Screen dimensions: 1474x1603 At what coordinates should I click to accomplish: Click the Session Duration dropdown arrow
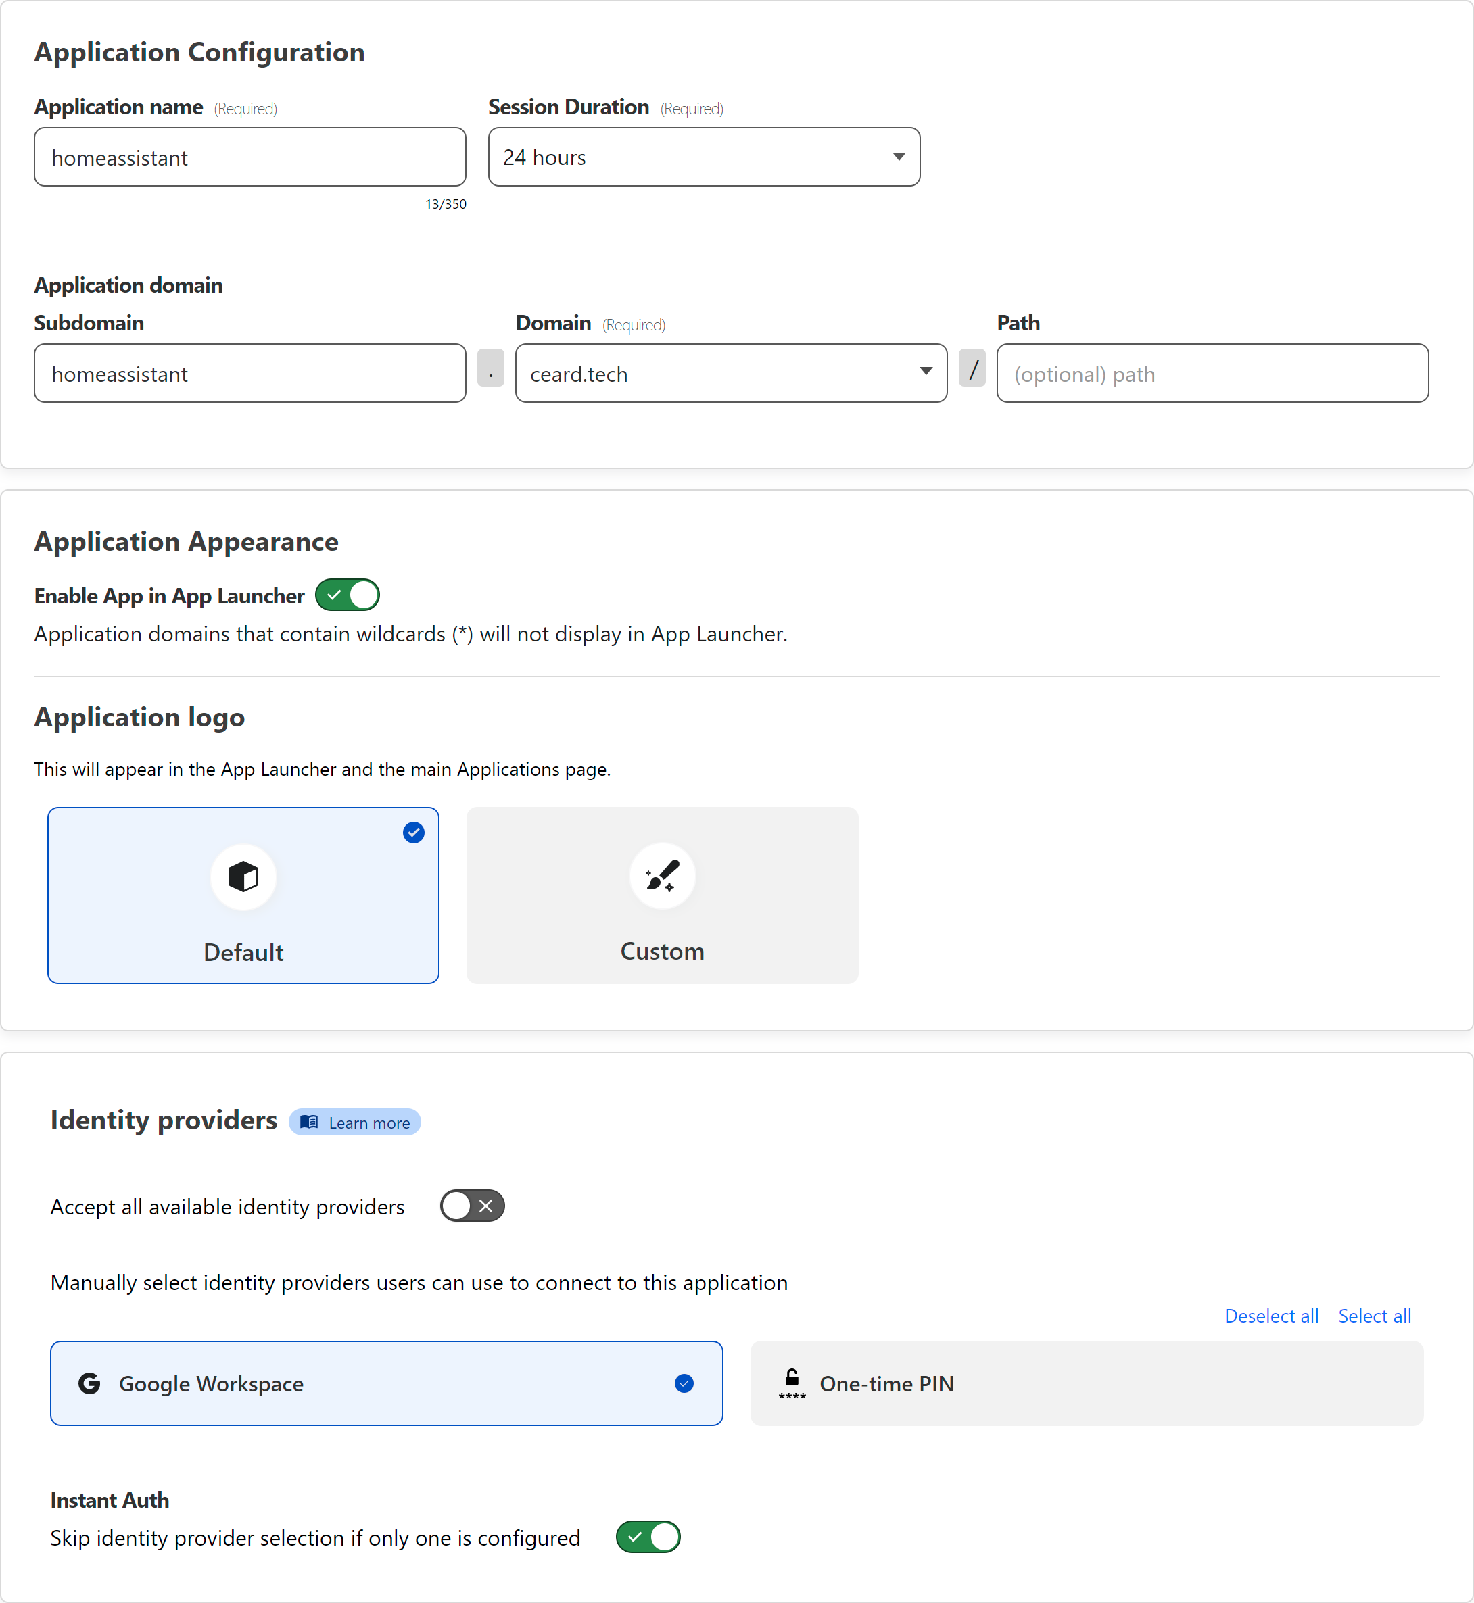pyautogui.click(x=899, y=157)
